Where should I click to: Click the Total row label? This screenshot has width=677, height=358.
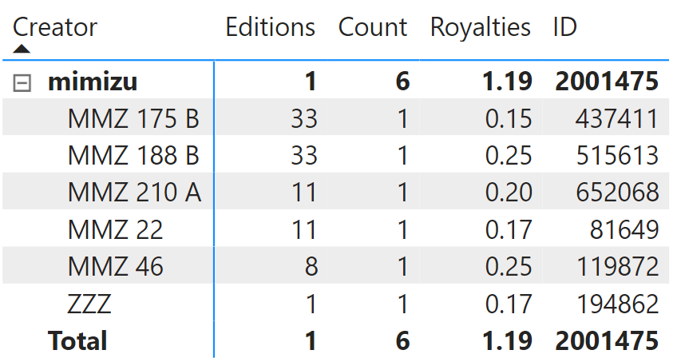point(77,340)
